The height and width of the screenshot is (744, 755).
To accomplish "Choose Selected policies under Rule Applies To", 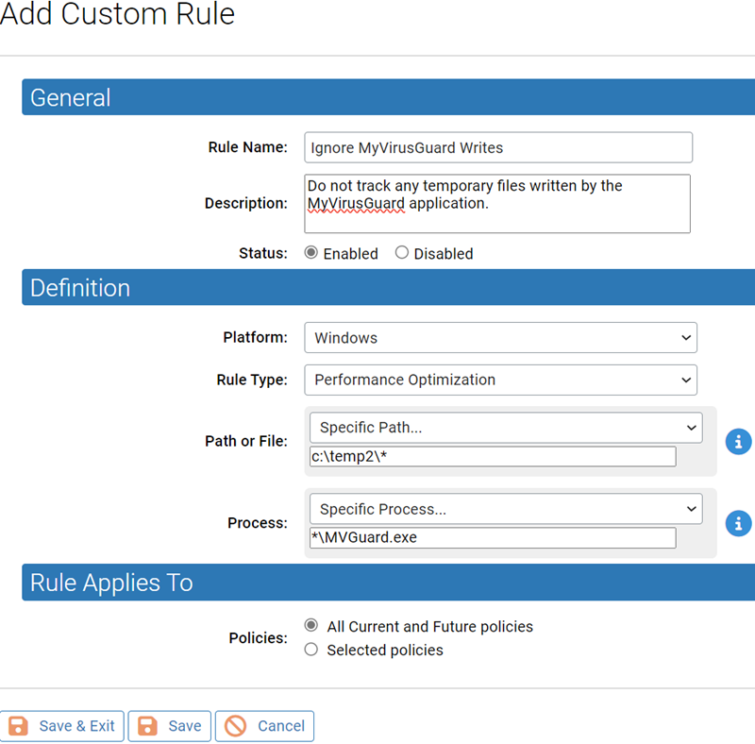I will pos(311,650).
